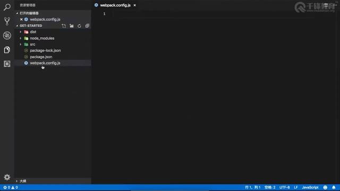Change indentation spaces setting in status bar
The width and height of the screenshot is (340, 191).
[270, 187]
